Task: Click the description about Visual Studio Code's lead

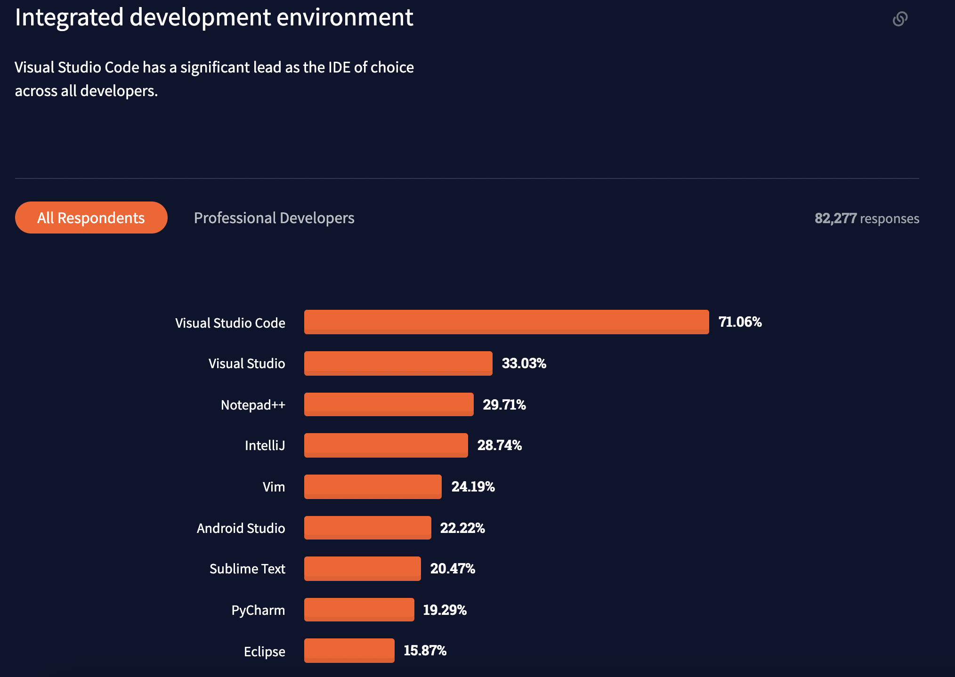Action: pyautogui.click(x=214, y=79)
